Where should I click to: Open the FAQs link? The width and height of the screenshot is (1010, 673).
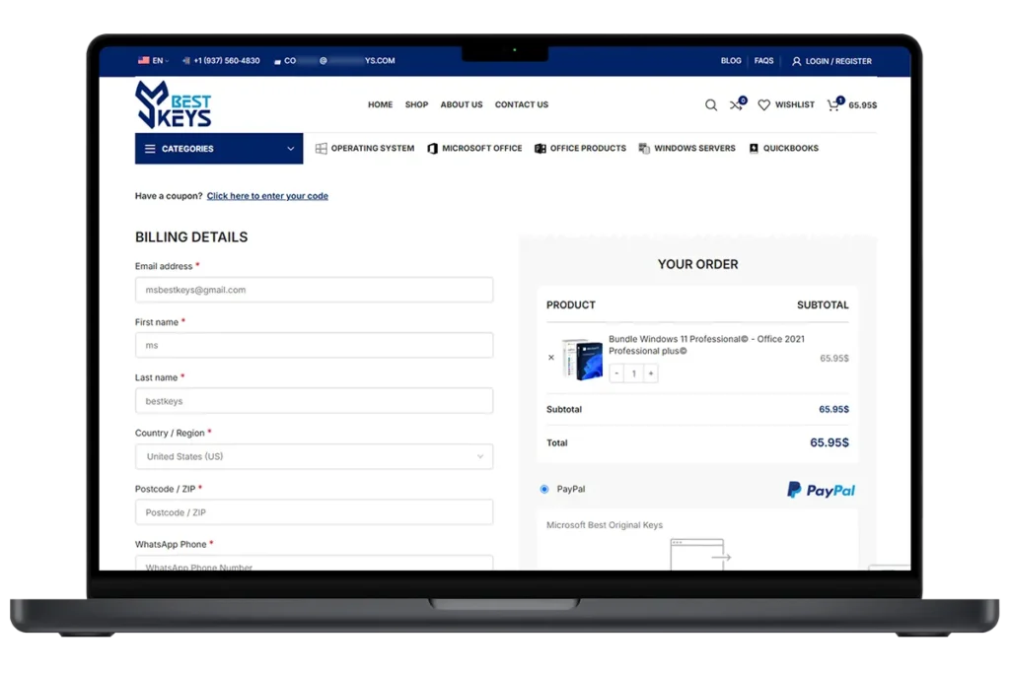(x=763, y=61)
